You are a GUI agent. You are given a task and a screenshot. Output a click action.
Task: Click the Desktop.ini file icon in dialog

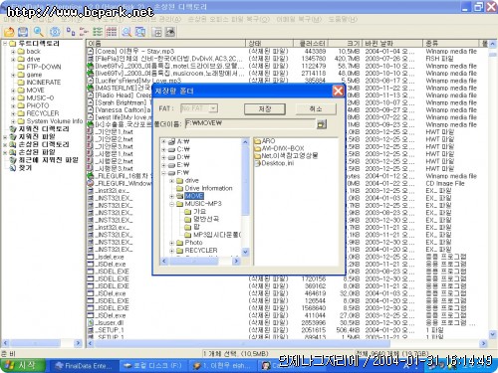coord(257,163)
